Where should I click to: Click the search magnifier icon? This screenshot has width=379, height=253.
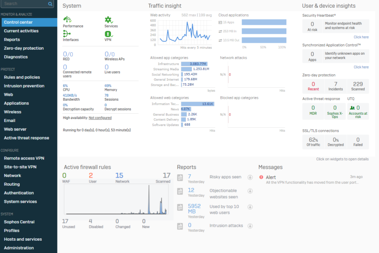coord(50,4)
